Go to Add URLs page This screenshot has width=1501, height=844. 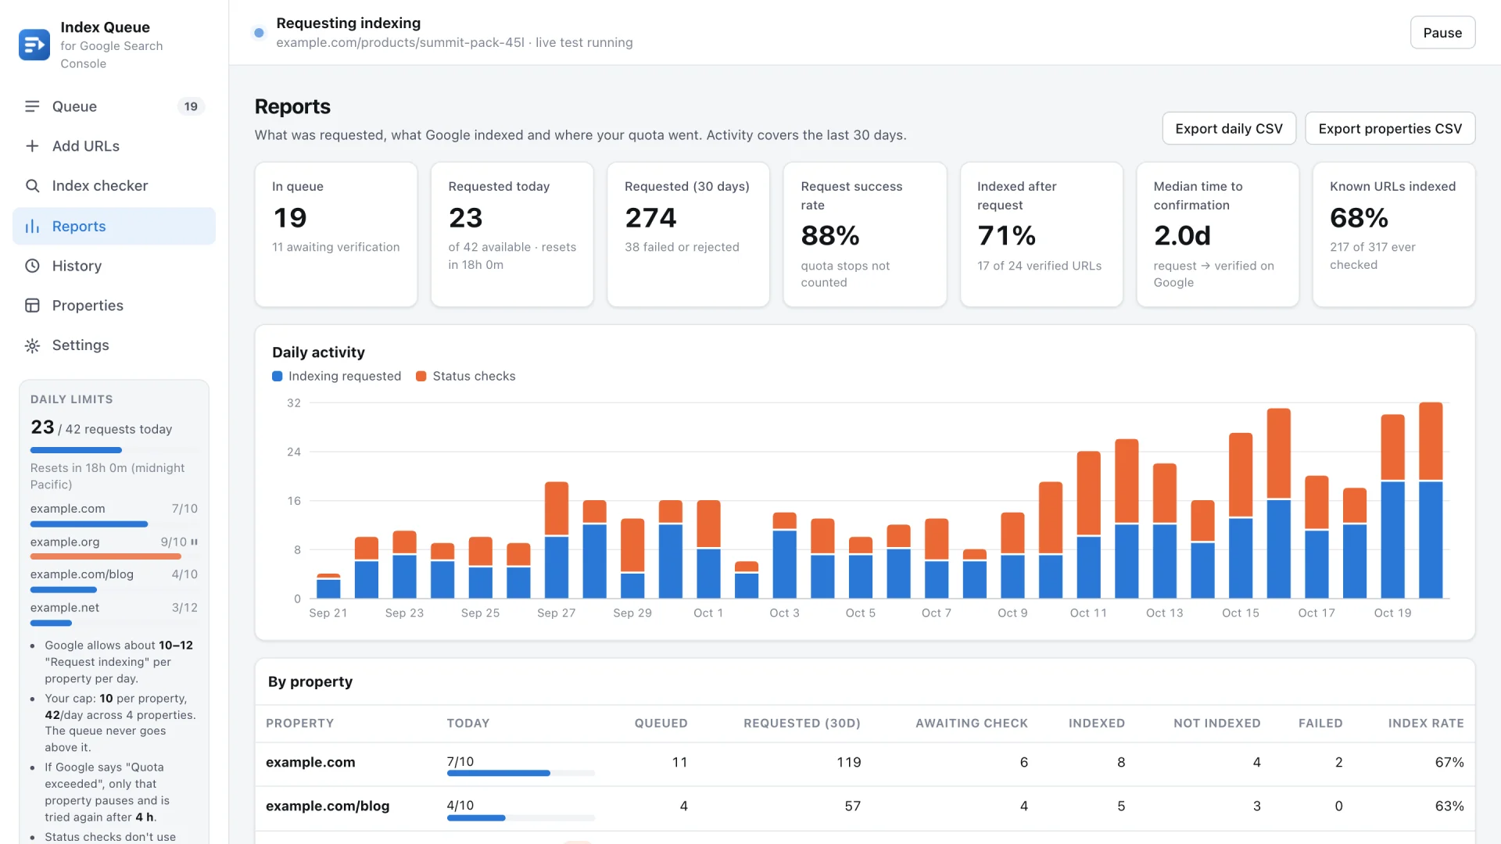[114, 146]
